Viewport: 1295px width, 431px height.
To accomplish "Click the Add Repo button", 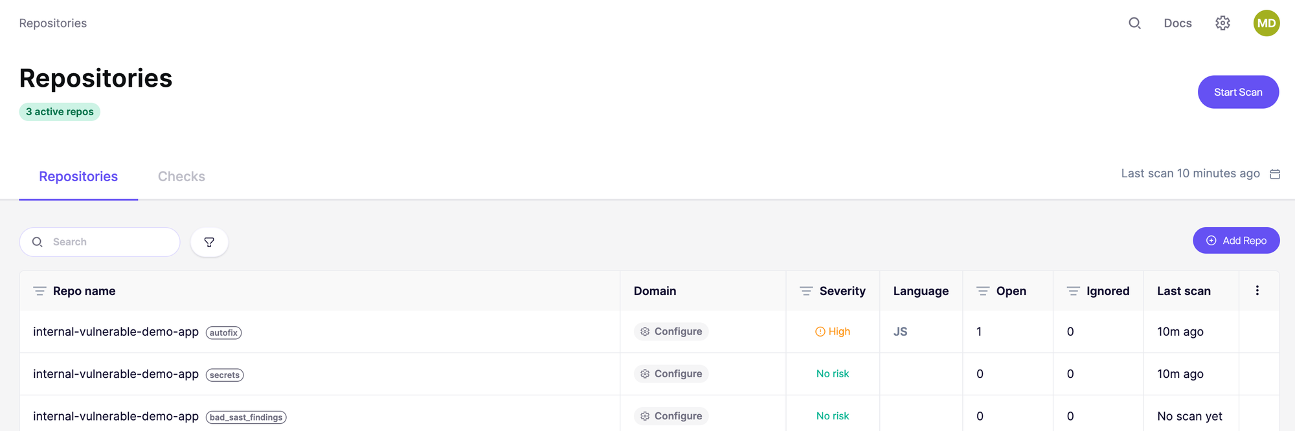I will 1236,241.
